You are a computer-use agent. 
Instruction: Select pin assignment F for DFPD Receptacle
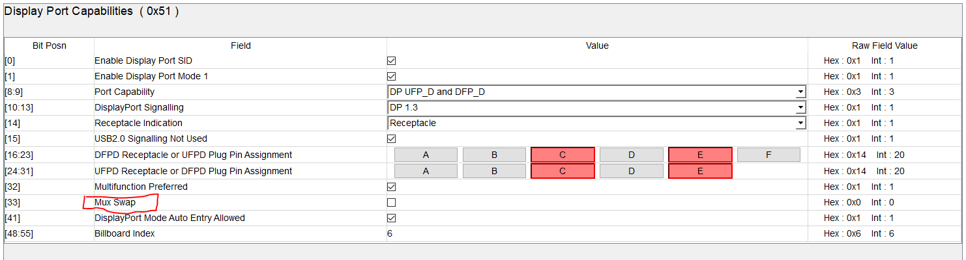[768, 155]
